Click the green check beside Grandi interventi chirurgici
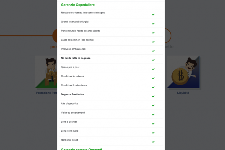This screenshot has width=225, height=150. pos(153,24)
